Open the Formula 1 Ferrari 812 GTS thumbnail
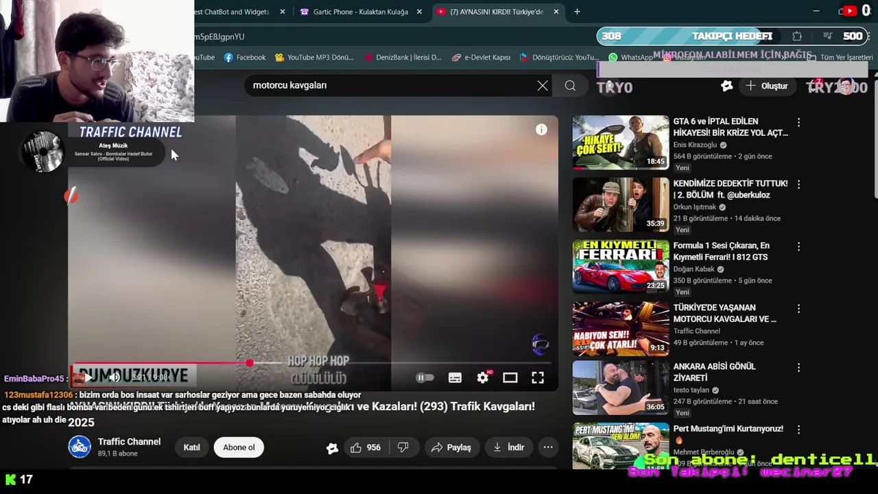 pos(621,266)
